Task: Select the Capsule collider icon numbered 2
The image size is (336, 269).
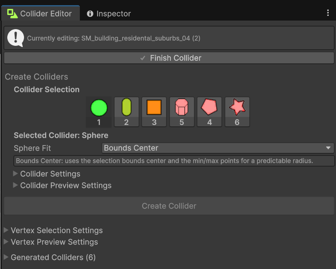Action: [127, 112]
